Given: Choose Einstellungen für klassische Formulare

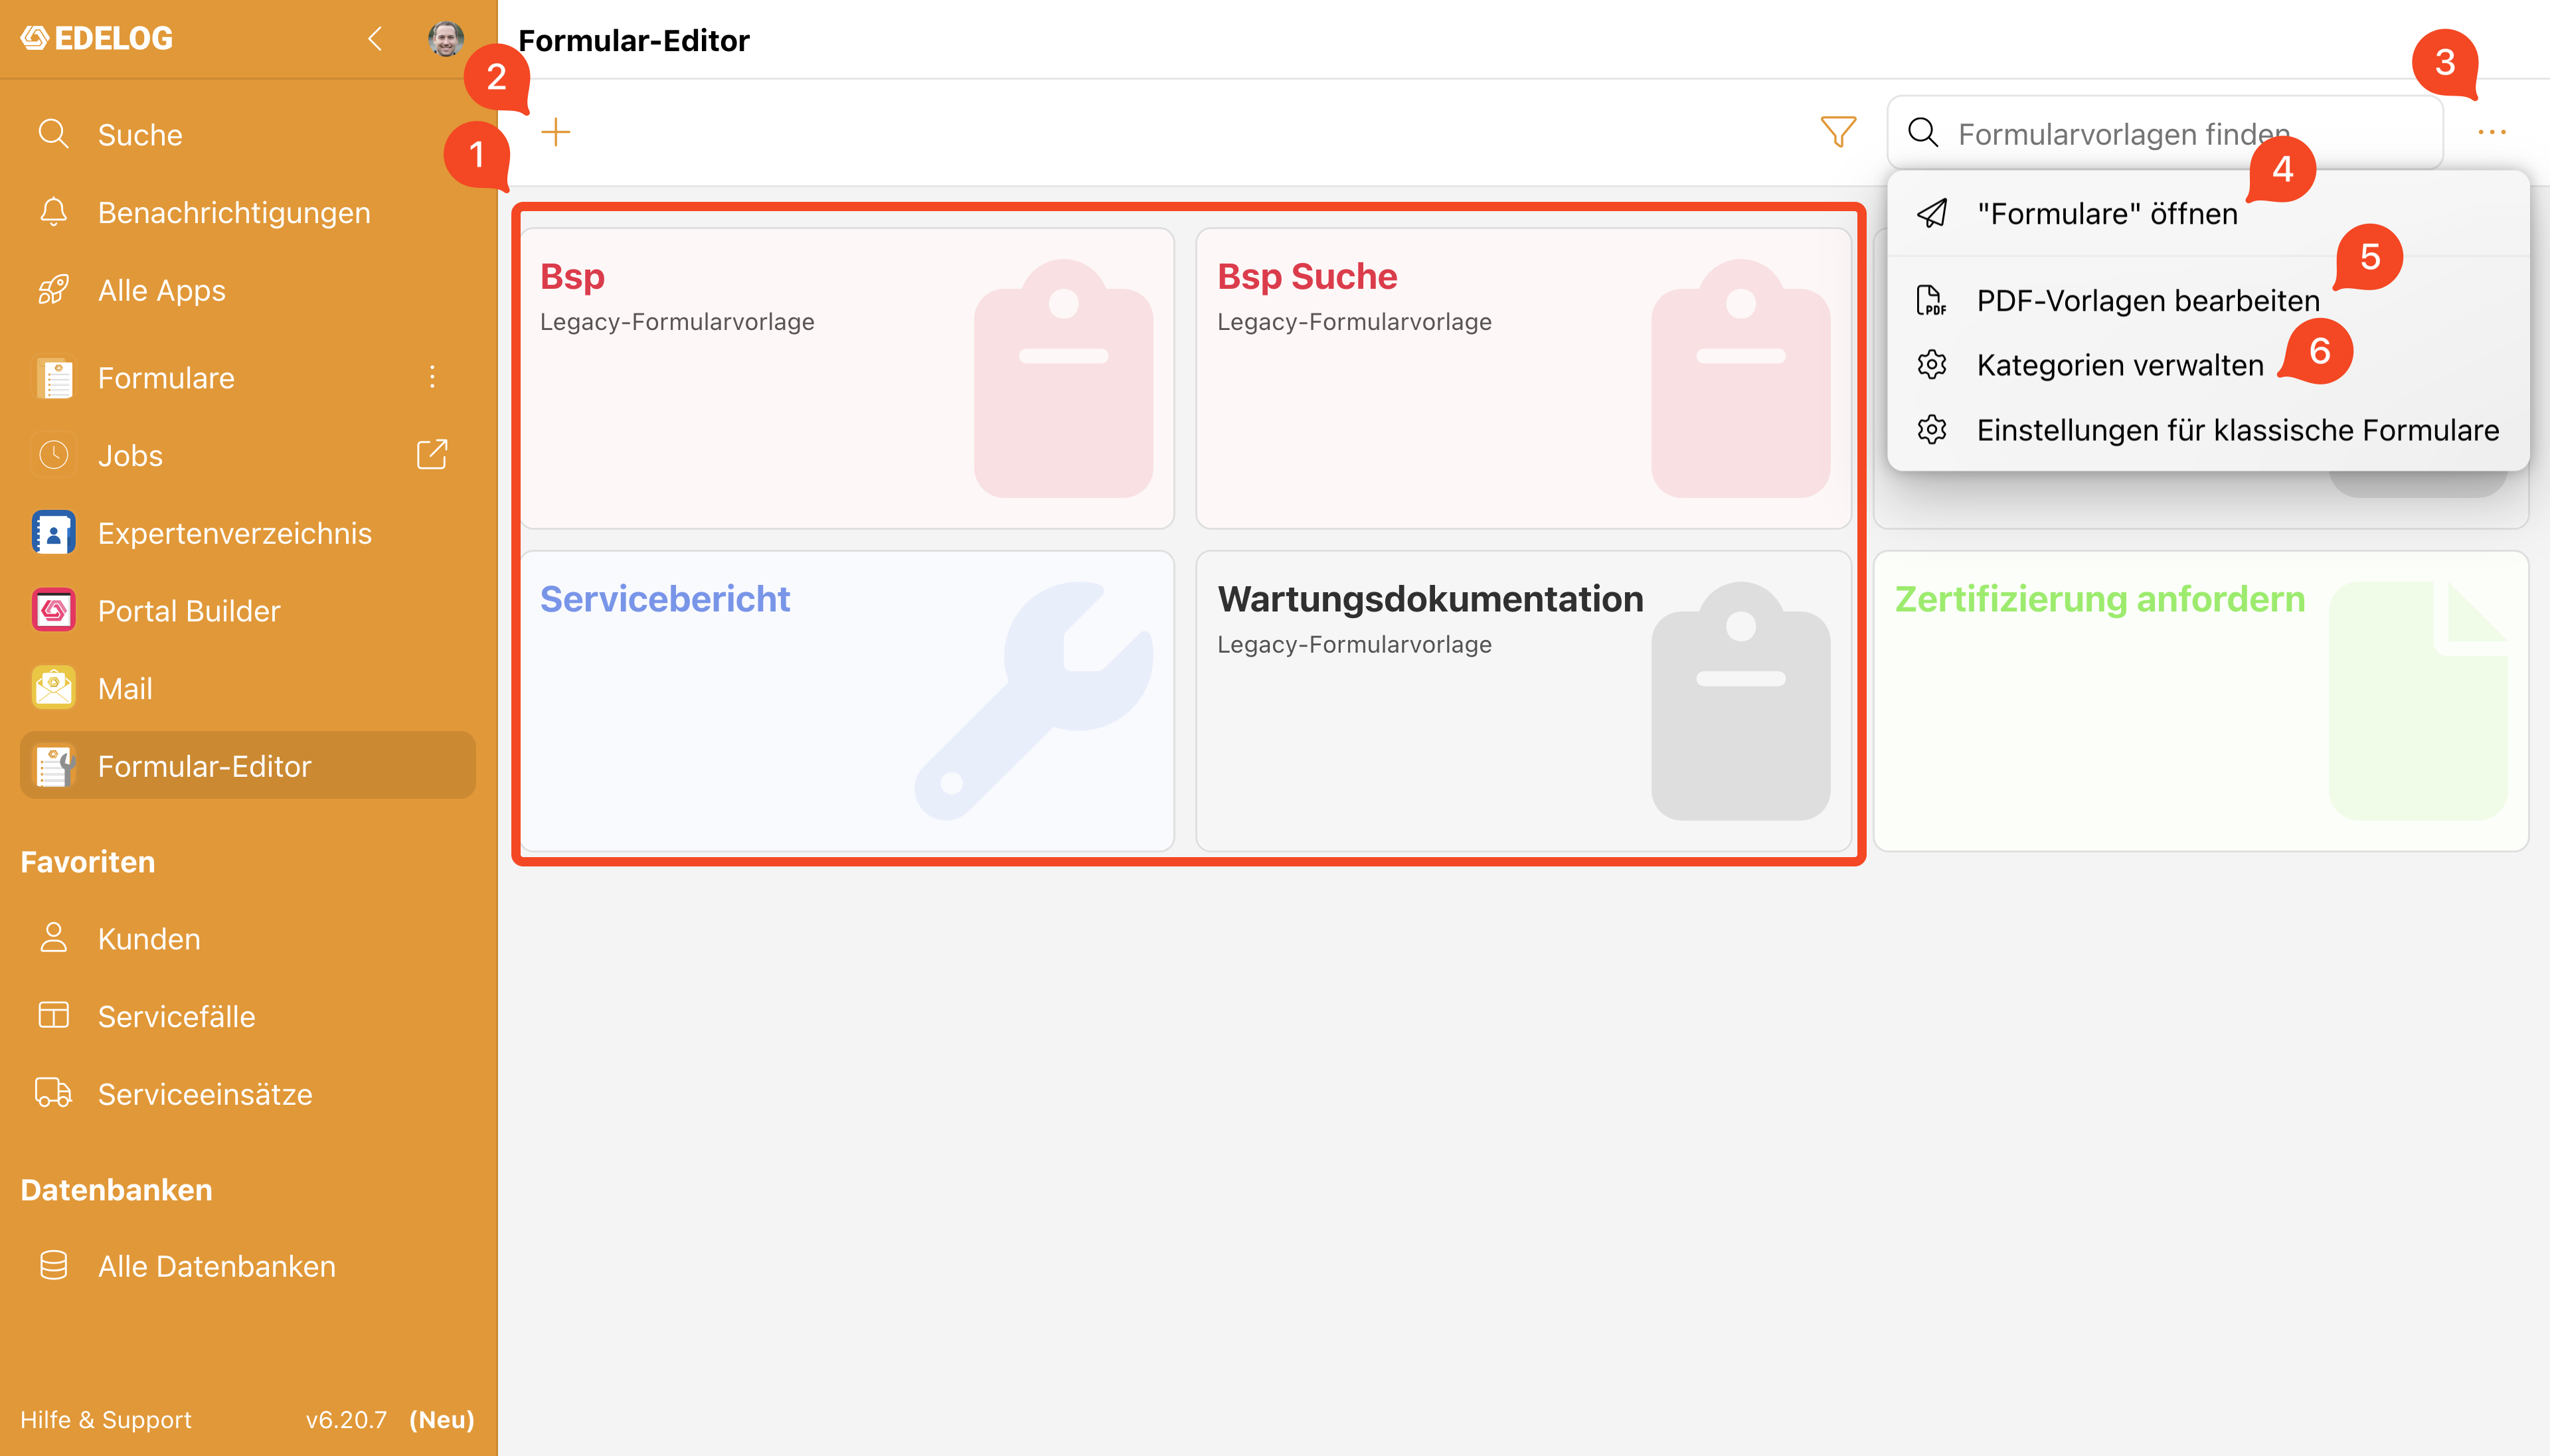Looking at the screenshot, I should pyautogui.click(x=2208, y=430).
